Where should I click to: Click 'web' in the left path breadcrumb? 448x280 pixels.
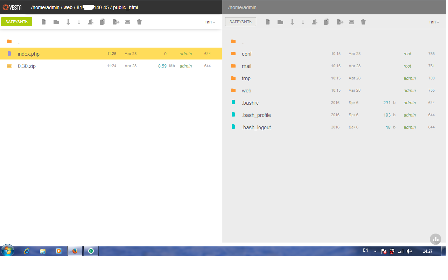tap(68, 7)
